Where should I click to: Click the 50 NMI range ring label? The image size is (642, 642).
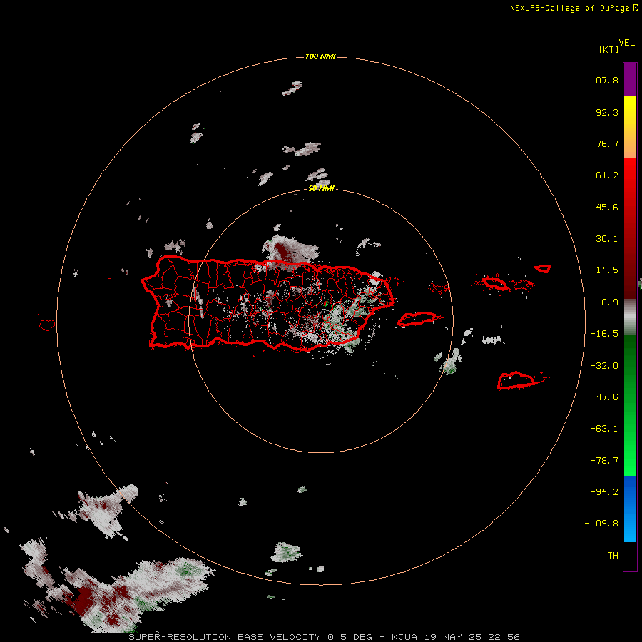[322, 188]
